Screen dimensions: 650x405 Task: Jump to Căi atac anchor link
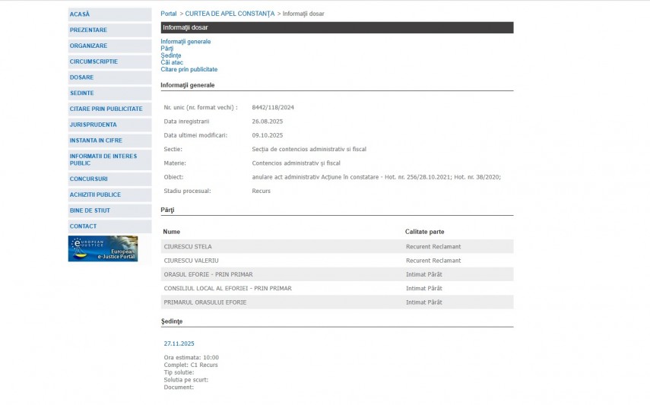(x=172, y=62)
